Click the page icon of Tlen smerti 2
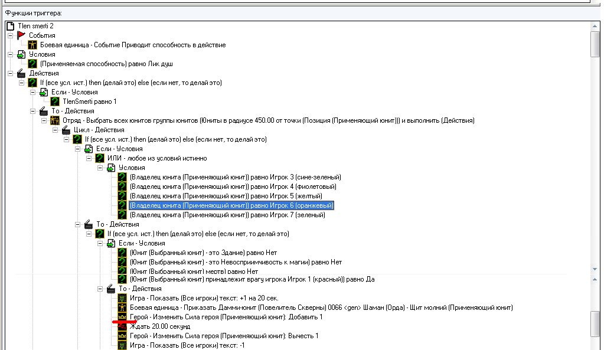Image resolution: width=604 pixels, height=350 pixels. [11, 26]
